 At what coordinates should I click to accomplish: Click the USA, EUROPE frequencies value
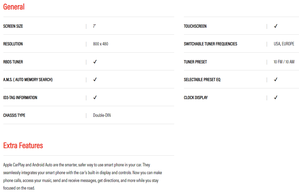coord(284,44)
